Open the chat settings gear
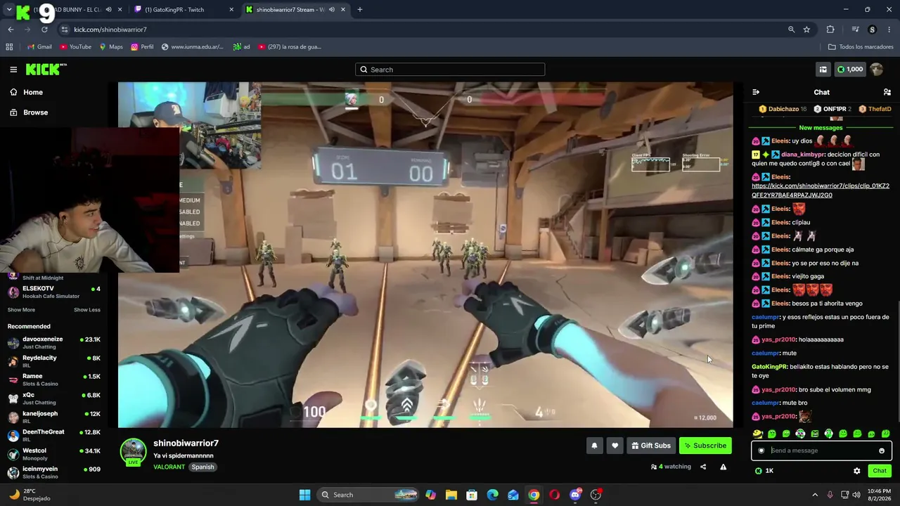Image resolution: width=900 pixels, height=506 pixels. tap(856, 471)
